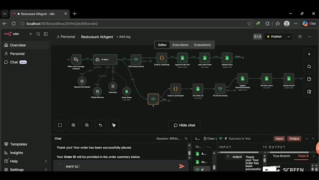Image resolution: width=319 pixels, height=180 pixels.
Task: Click the reset zoom arrow icon
Action: coord(100,125)
